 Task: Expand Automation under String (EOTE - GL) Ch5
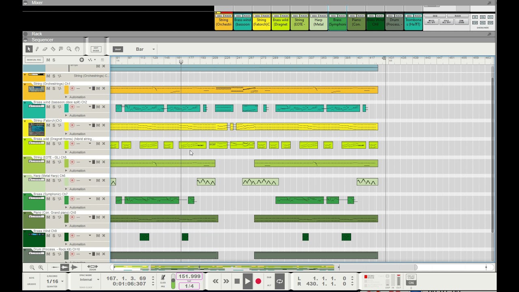click(66, 170)
